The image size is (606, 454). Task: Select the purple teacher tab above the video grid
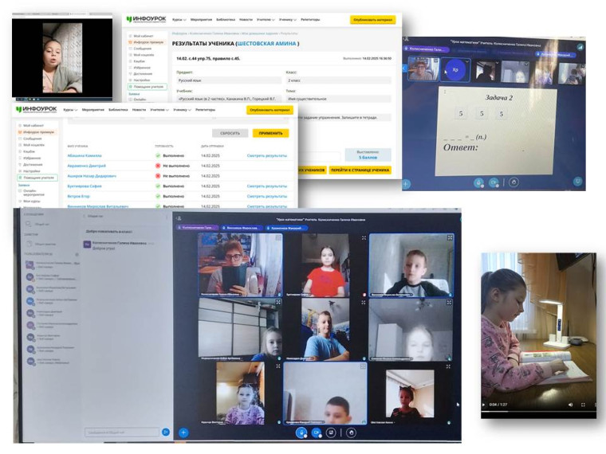(x=198, y=228)
